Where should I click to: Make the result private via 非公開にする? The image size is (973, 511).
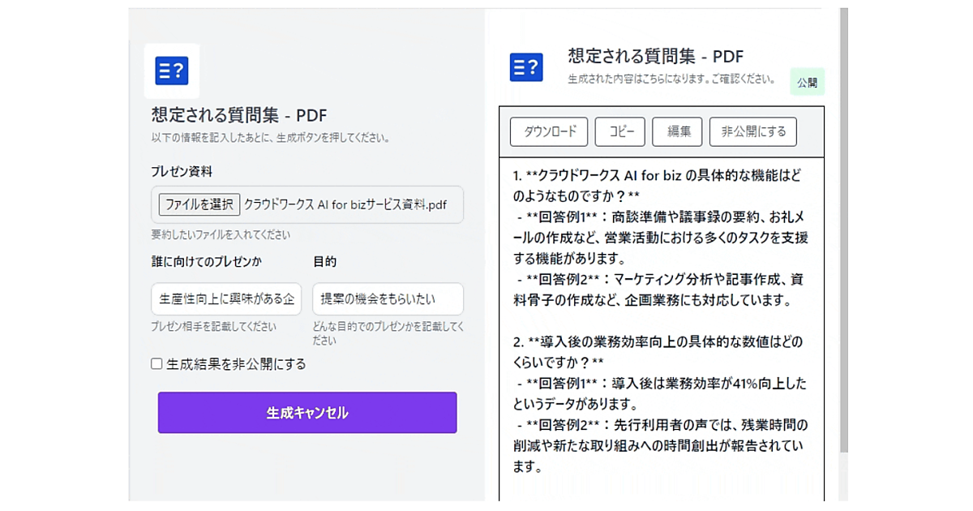coord(753,131)
